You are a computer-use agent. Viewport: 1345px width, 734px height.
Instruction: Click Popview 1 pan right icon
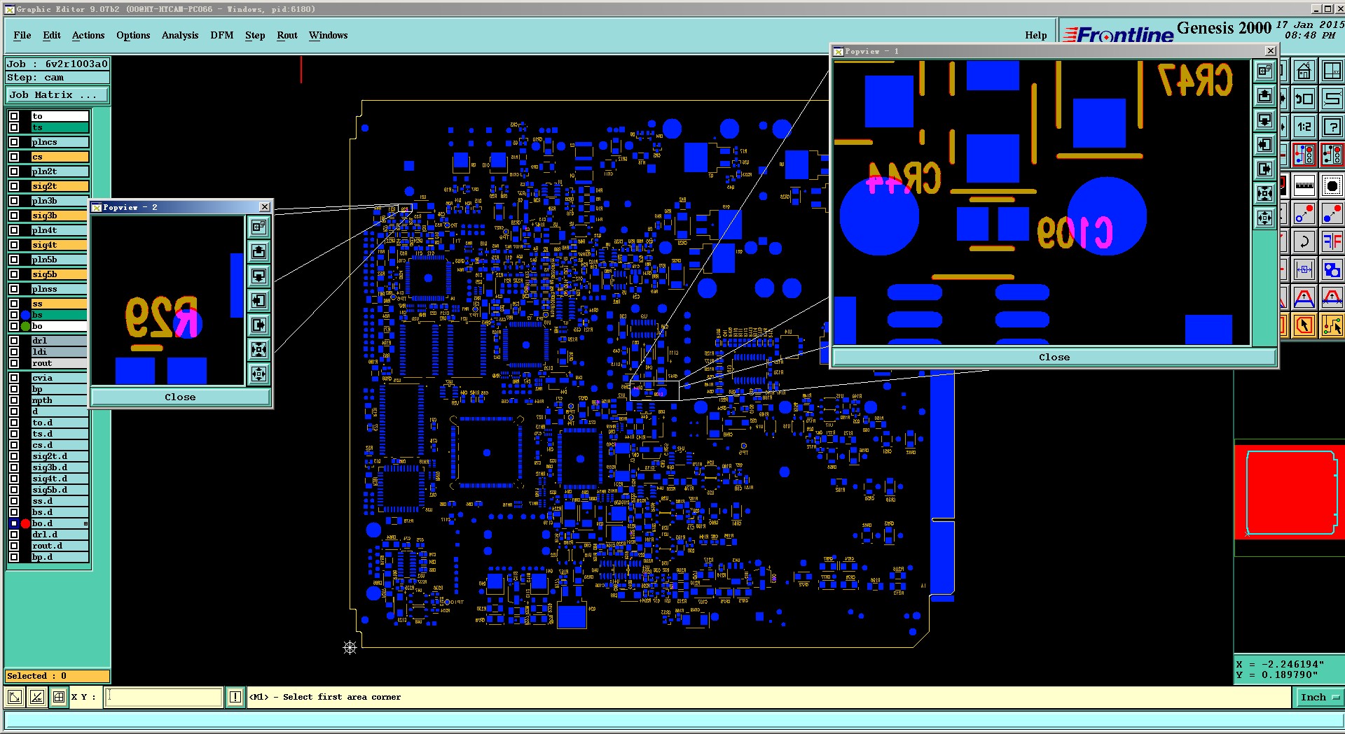point(1264,169)
